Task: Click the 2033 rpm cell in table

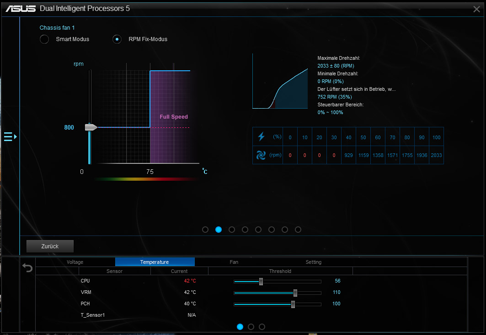Action: (x=437, y=155)
